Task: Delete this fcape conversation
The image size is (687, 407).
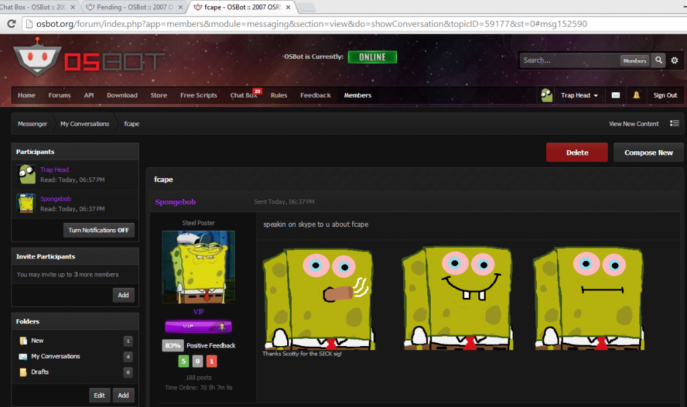Action: pyautogui.click(x=576, y=153)
